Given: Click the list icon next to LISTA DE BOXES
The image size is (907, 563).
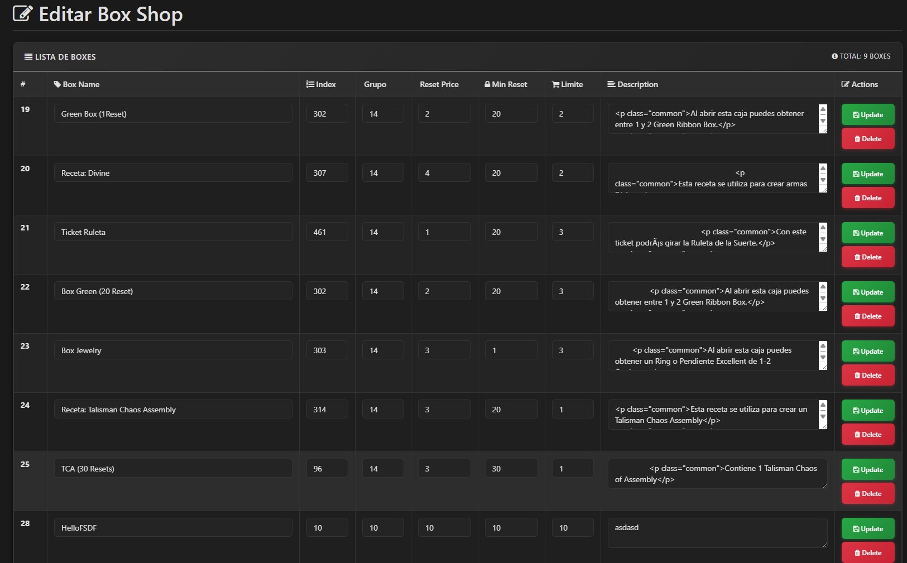Looking at the screenshot, I should click(x=28, y=57).
